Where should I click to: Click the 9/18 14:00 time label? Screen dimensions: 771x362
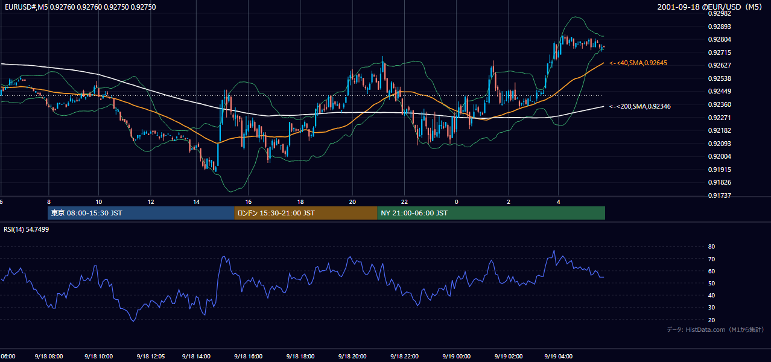pos(197,356)
